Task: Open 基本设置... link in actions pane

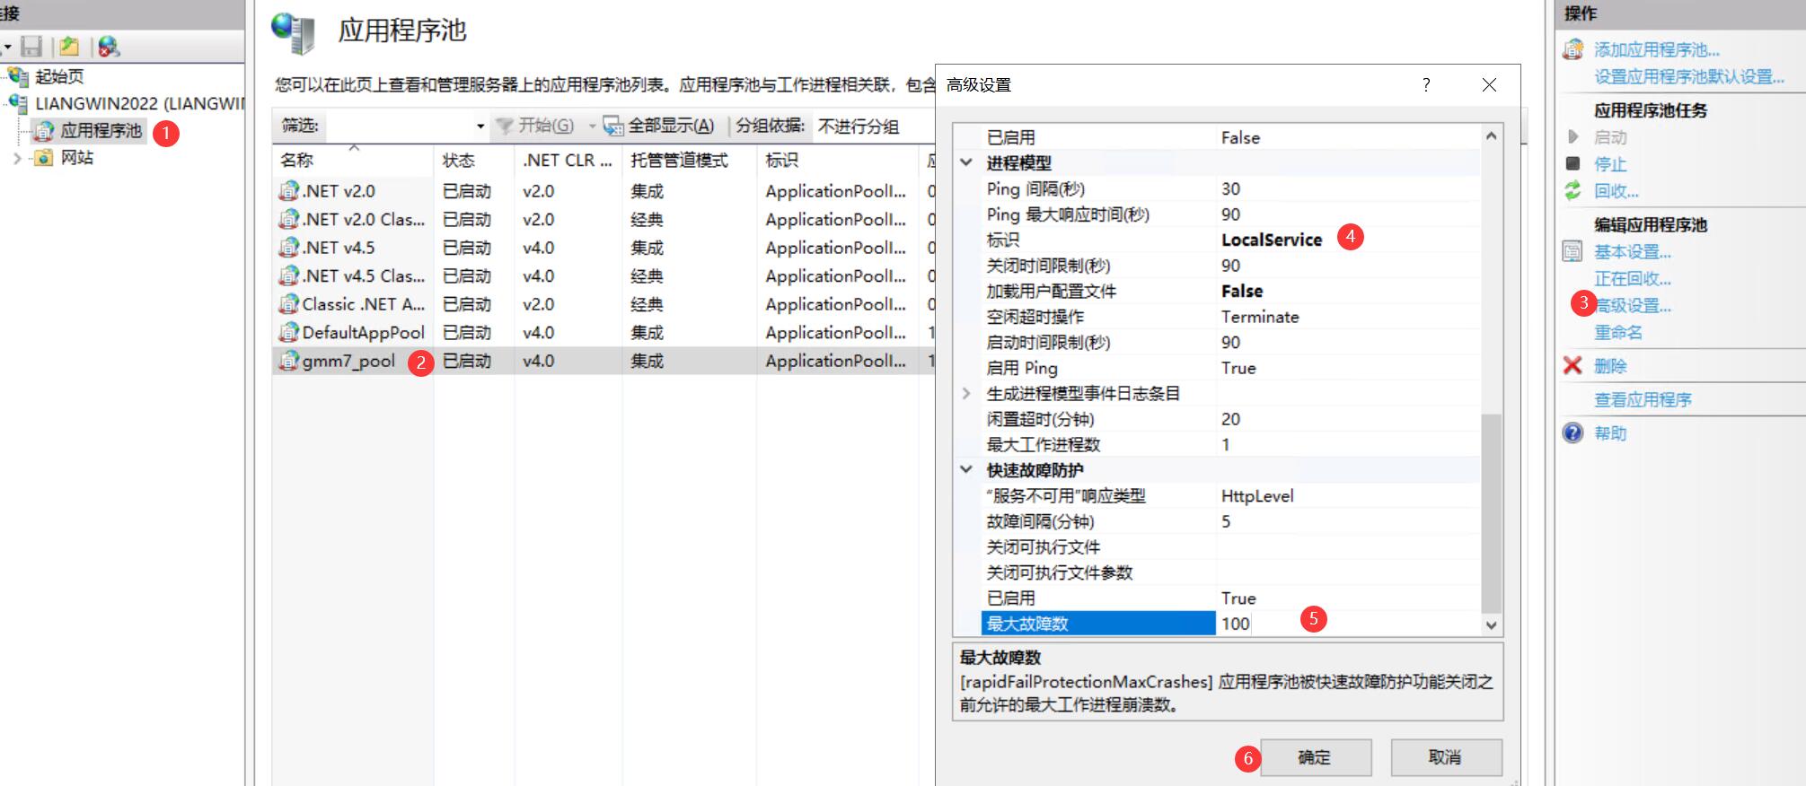Action: click(x=1632, y=252)
